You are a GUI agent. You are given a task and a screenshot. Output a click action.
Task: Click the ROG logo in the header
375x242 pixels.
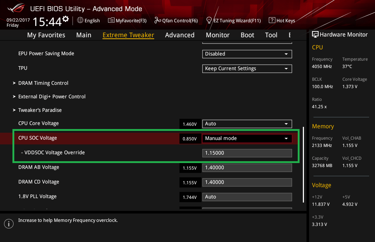click(16, 8)
